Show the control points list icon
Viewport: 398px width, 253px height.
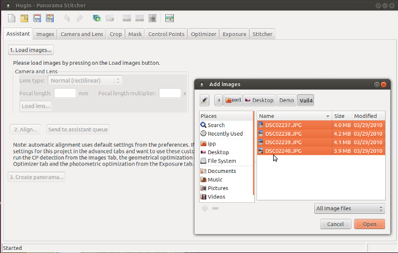click(152, 19)
